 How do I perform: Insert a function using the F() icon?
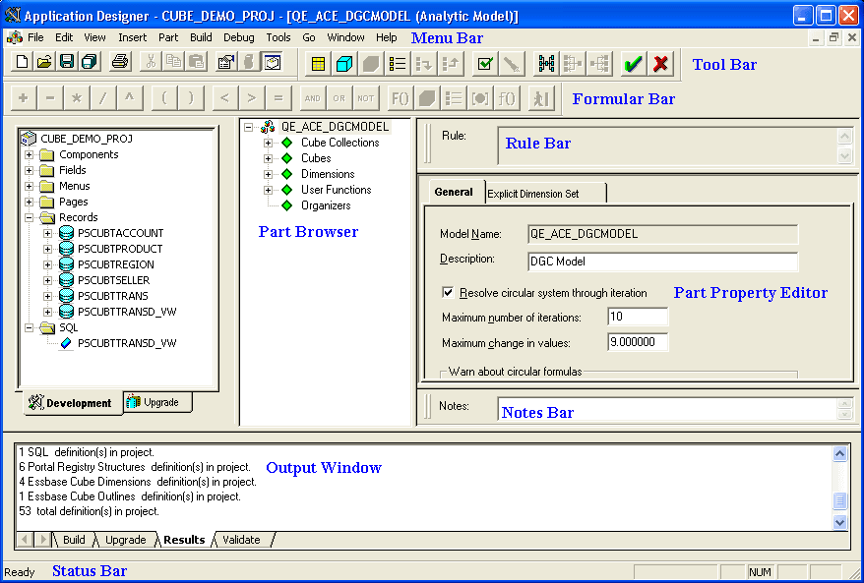pos(401,97)
